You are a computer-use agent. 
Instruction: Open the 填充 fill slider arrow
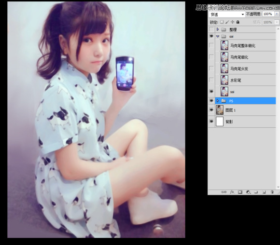click(277, 22)
